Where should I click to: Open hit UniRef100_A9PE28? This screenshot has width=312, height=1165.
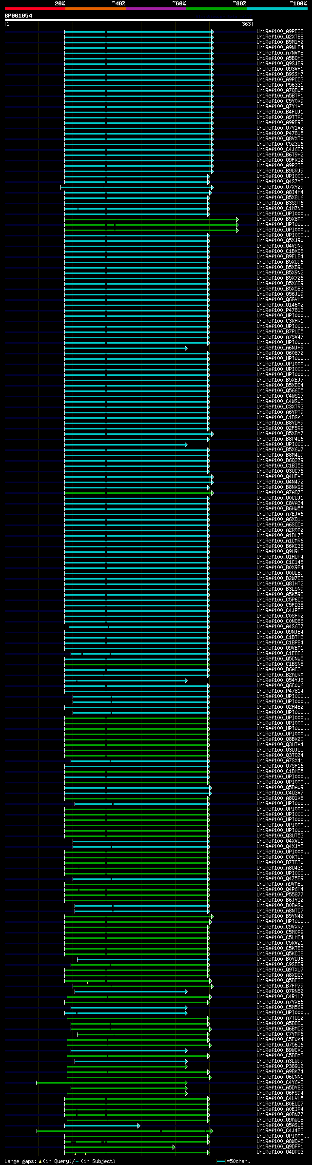(x=280, y=31)
